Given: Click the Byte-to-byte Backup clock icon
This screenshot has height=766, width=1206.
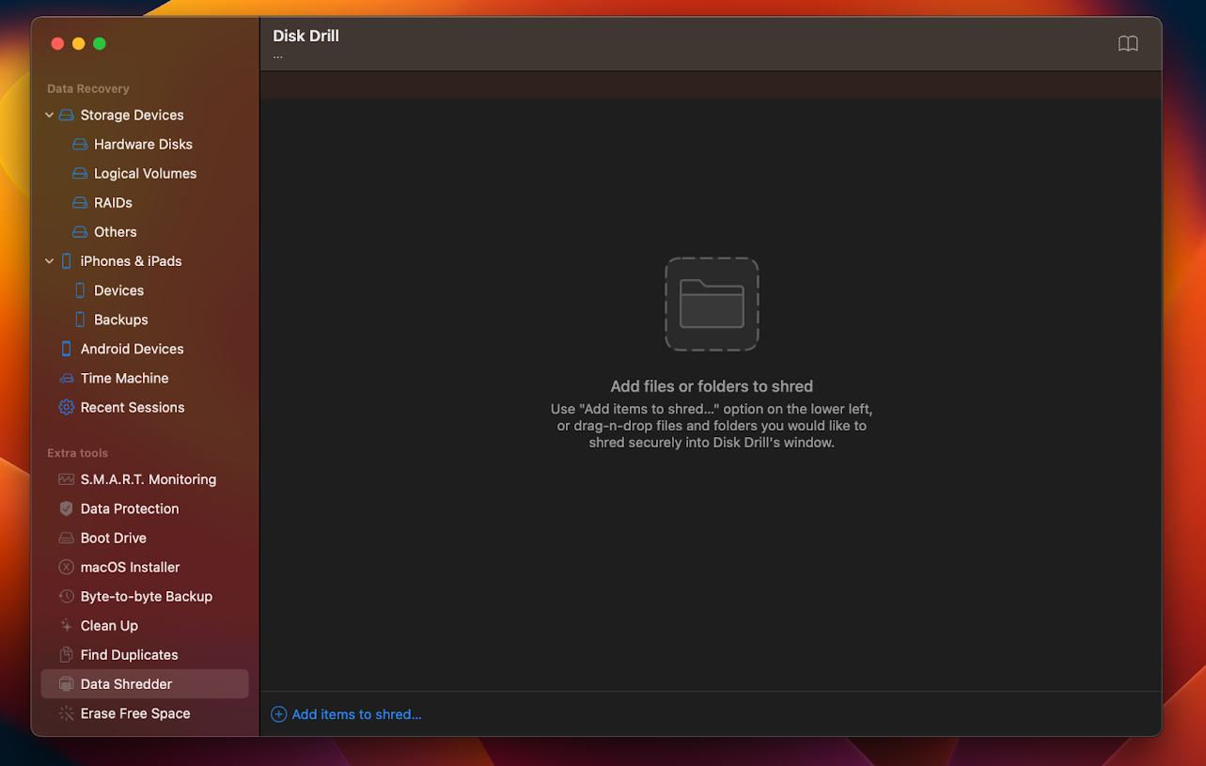Looking at the screenshot, I should (66, 596).
